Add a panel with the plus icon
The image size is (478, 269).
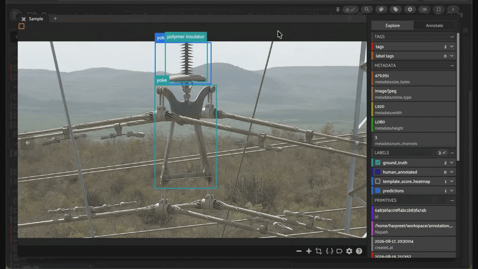[55, 19]
